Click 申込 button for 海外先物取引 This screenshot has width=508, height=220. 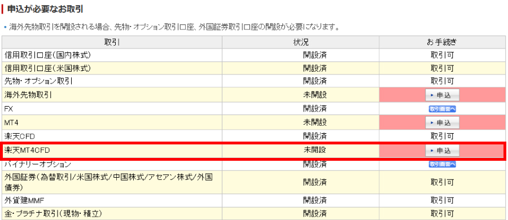(x=442, y=95)
